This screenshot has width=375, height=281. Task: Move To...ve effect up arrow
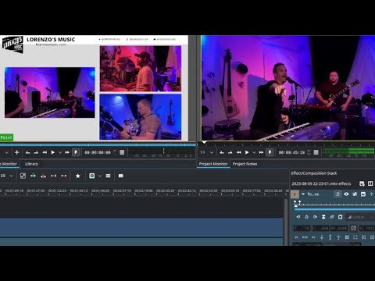coord(371,194)
